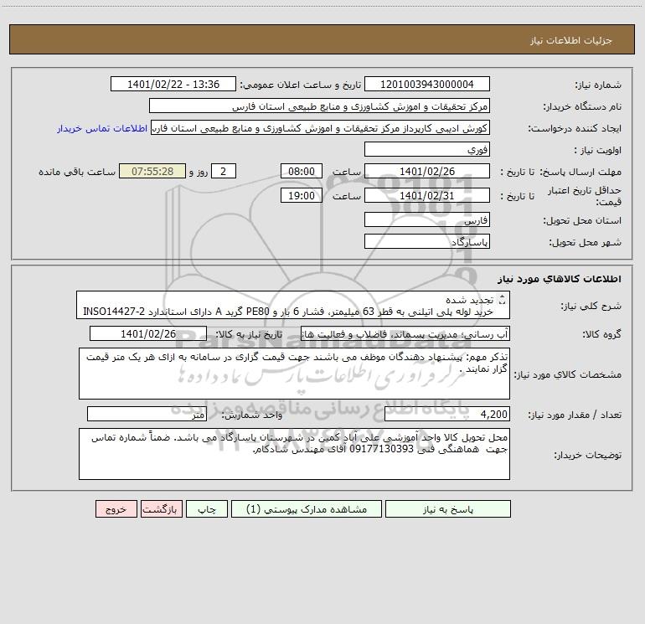645x624 pixels.
Task: Select the need number field 1201003943000004
Action: 427,84
